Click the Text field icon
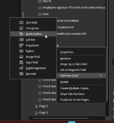 coord(21,23)
